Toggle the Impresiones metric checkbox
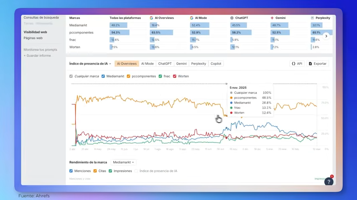Image resolution: width=357 pixels, height=200 pixels. point(110,171)
